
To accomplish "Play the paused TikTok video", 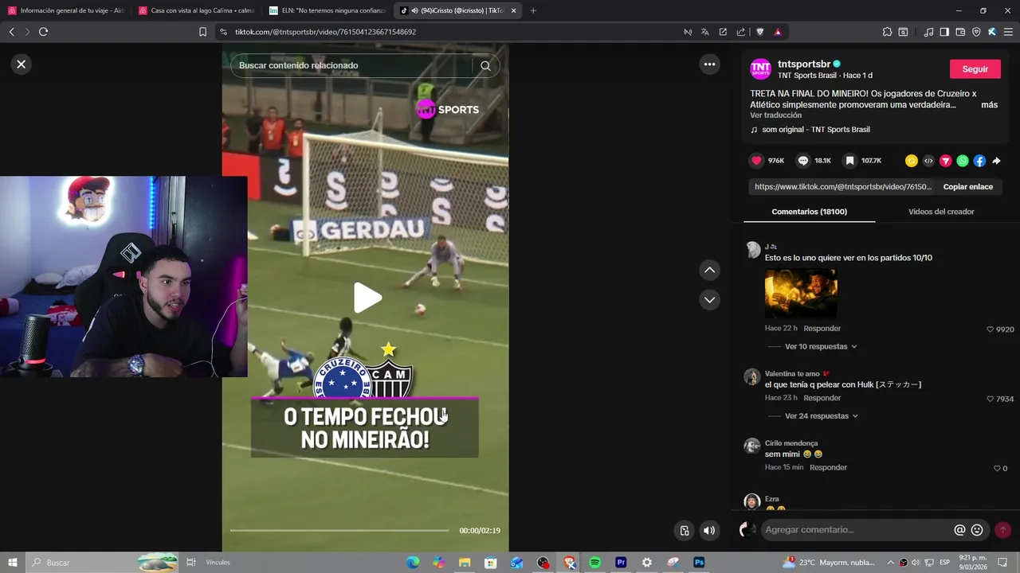I will 367,298.
